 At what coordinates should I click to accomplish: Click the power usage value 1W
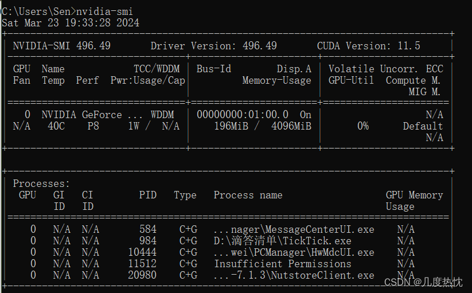134,126
